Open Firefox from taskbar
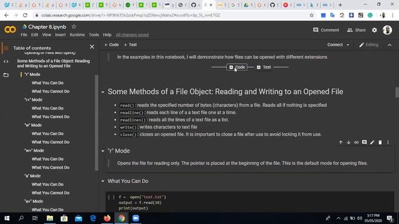399x224 pixels. click(107, 218)
